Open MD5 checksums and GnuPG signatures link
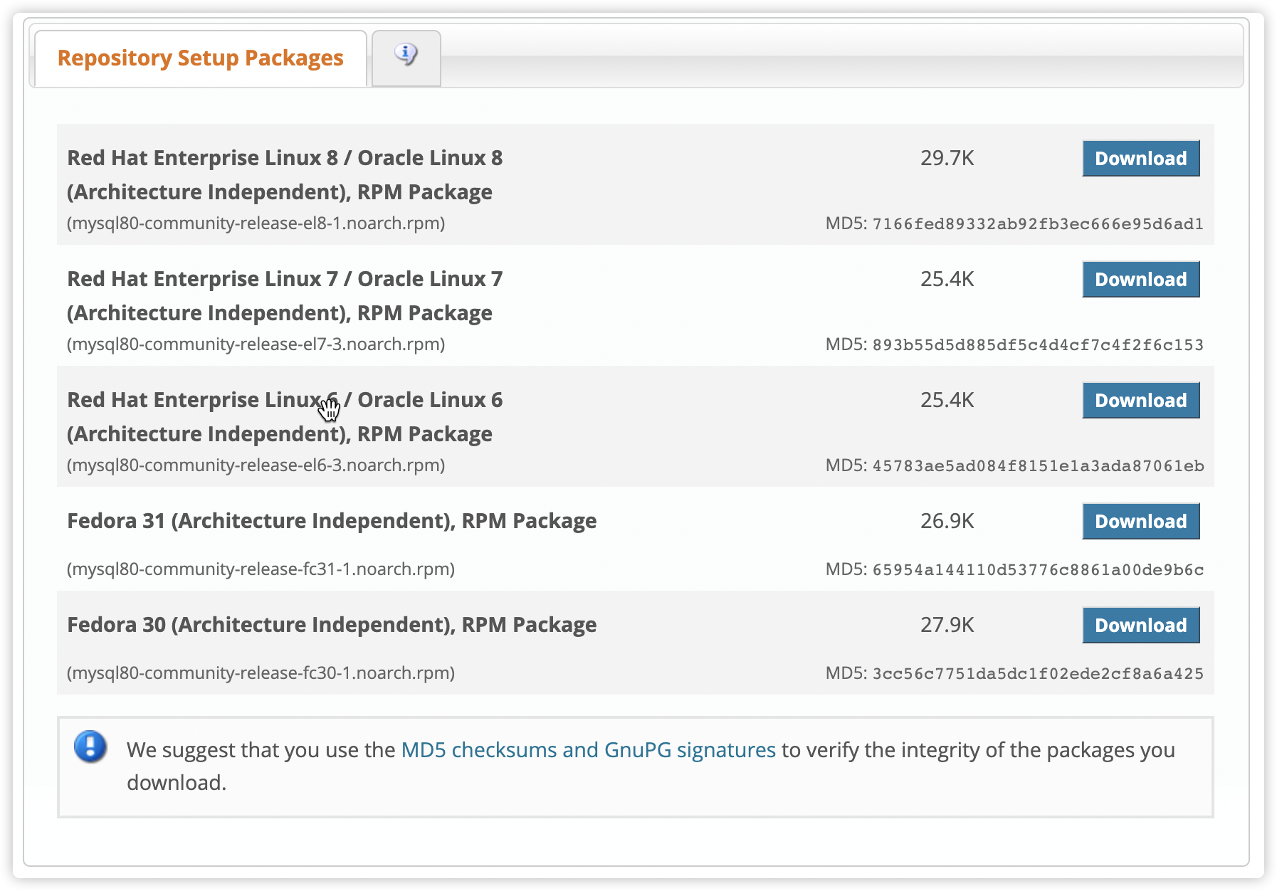 tap(588, 750)
